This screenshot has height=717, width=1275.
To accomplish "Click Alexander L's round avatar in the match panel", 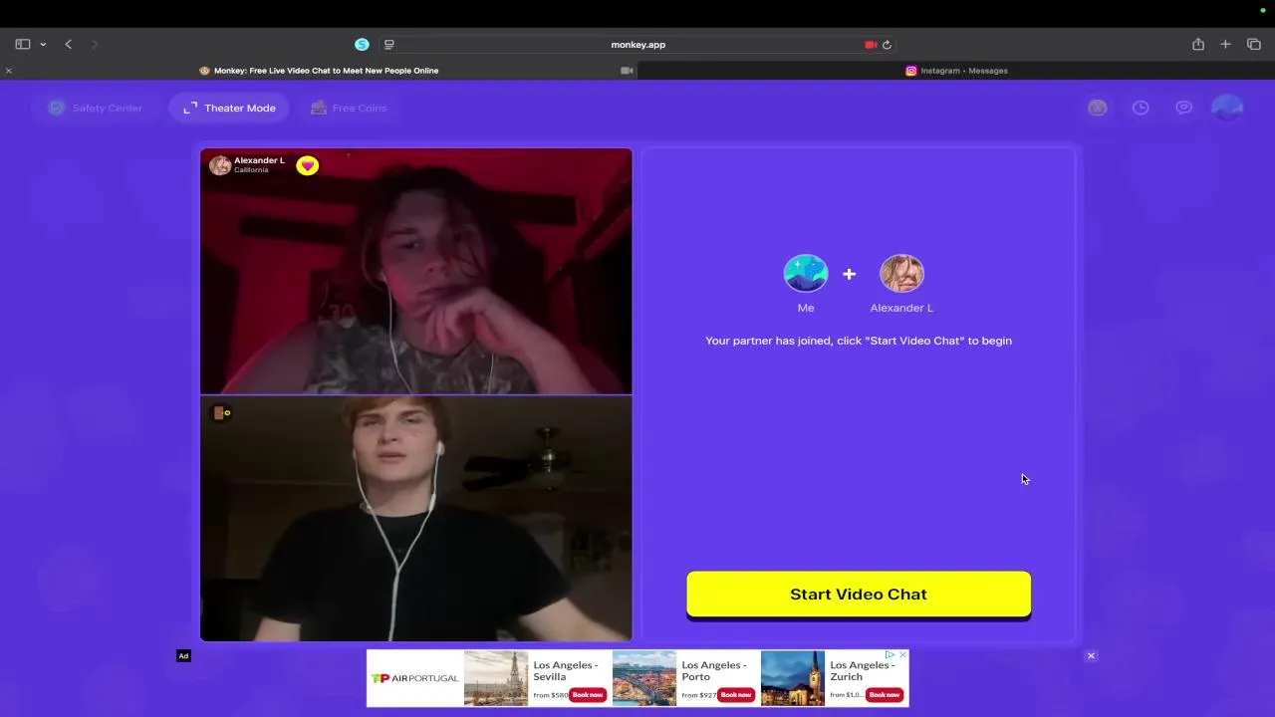I will click(x=901, y=273).
